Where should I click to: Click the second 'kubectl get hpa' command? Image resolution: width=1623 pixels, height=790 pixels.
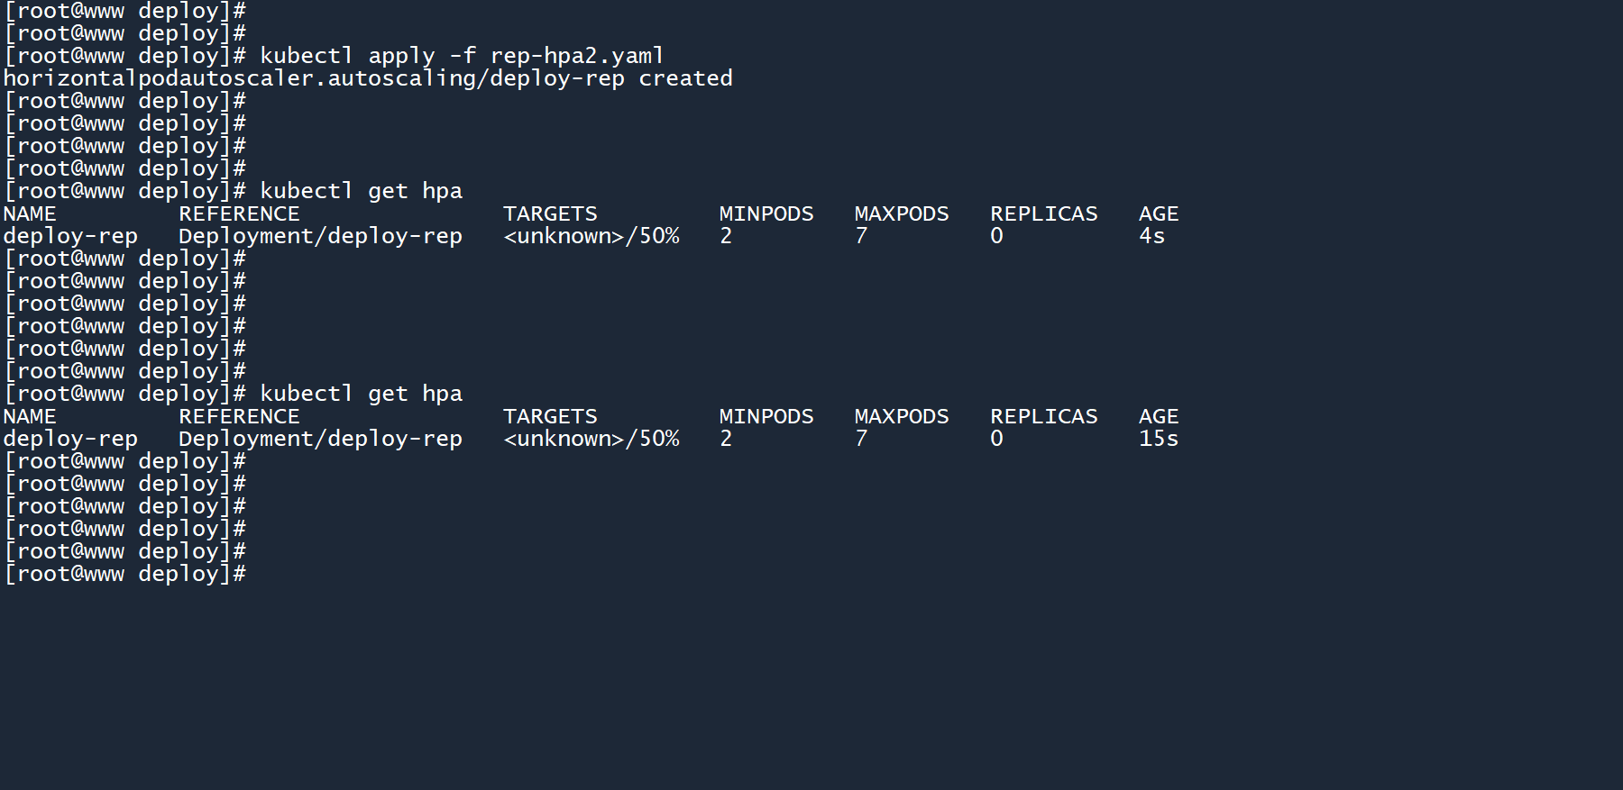click(x=361, y=394)
